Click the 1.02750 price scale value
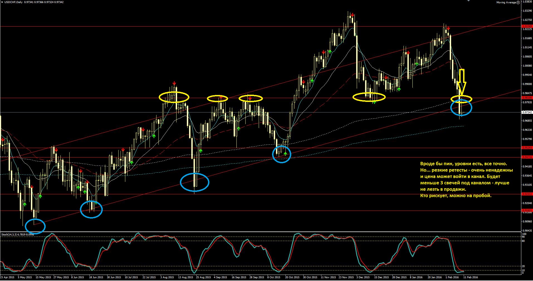The height and width of the screenshot is (281, 533). [x=527, y=20]
